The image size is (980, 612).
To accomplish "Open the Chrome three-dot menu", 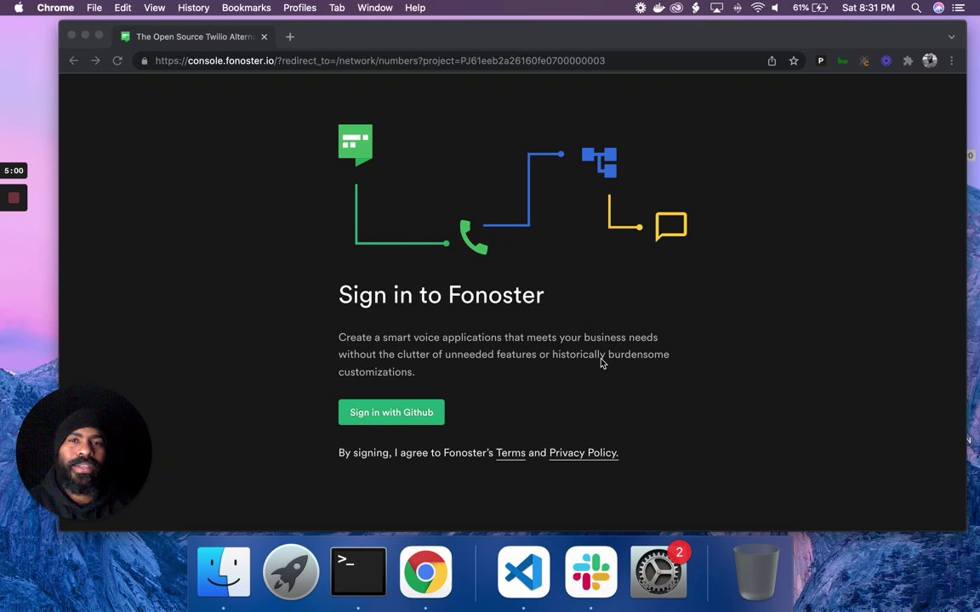I will 952,60.
